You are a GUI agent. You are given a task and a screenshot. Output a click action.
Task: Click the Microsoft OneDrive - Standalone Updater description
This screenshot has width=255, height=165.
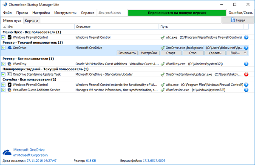(x=104, y=74)
